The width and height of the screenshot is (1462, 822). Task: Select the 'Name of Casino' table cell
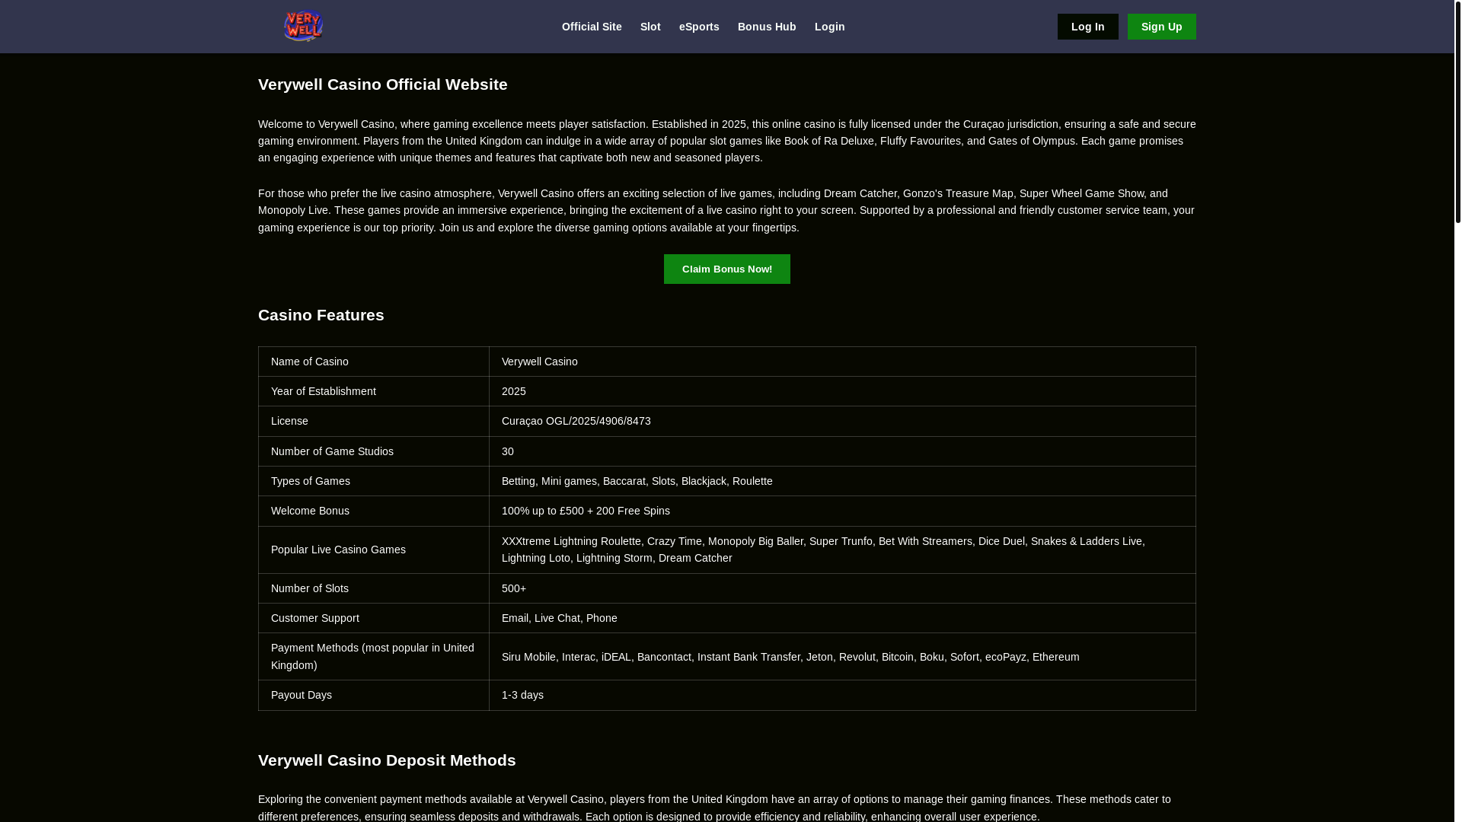(x=373, y=362)
